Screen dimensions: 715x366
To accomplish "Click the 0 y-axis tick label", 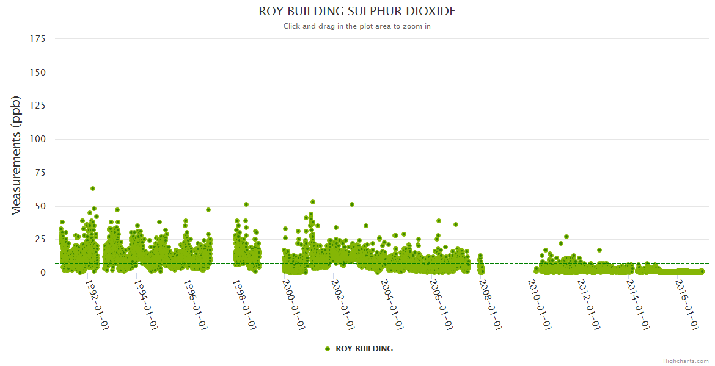I will click(43, 273).
